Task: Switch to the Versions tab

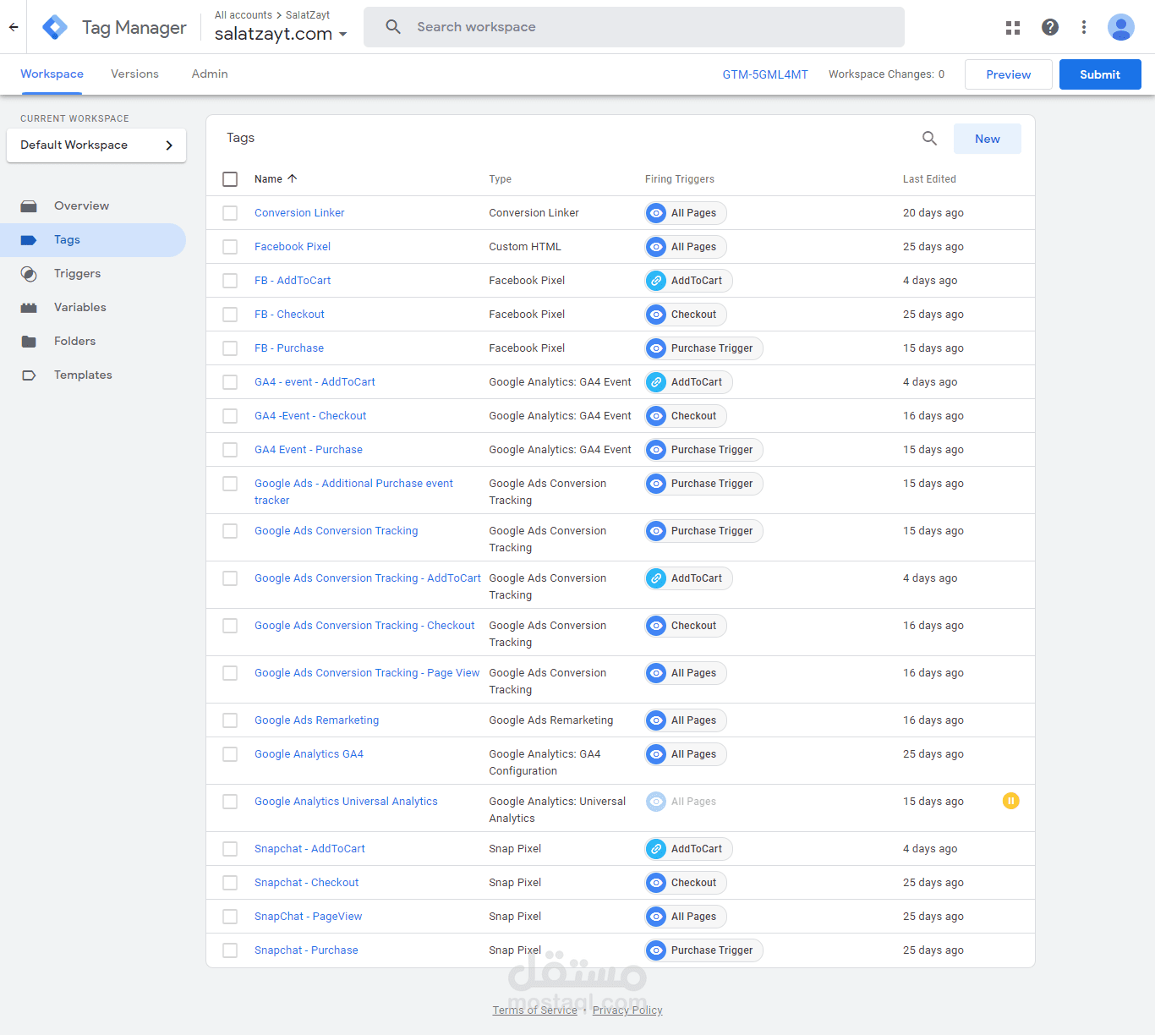Action: [134, 74]
